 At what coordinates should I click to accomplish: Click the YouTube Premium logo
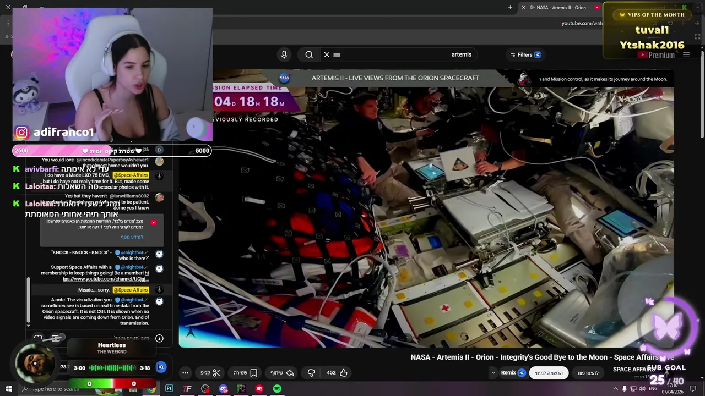pos(657,55)
